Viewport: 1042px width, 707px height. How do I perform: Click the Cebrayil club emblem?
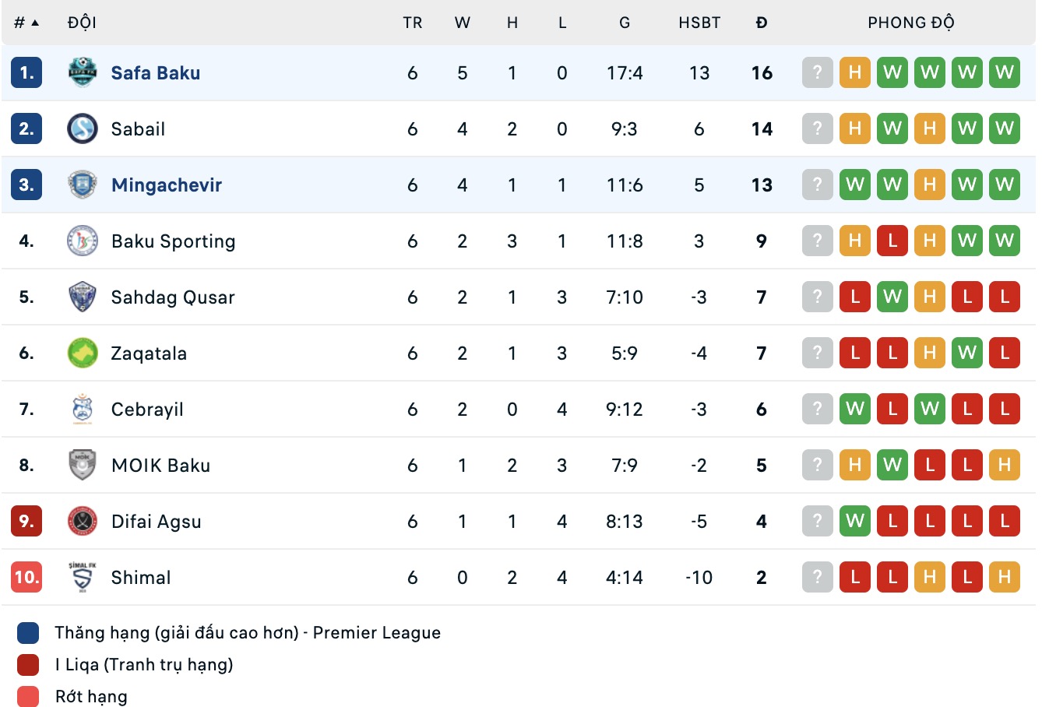83,409
